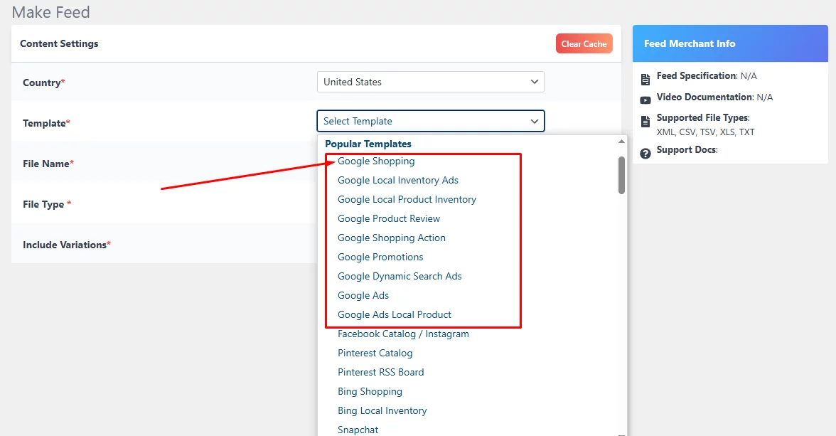The width and height of the screenshot is (836, 436).
Task: Click the Popular Templates group heading
Action: tap(368, 144)
